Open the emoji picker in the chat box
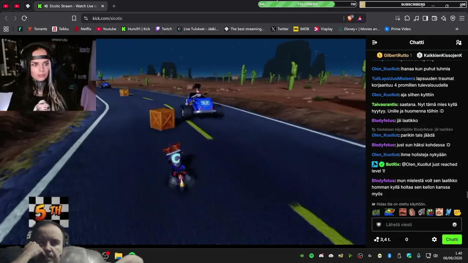The height and width of the screenshot is (263, 468). (x=454, y=225)
